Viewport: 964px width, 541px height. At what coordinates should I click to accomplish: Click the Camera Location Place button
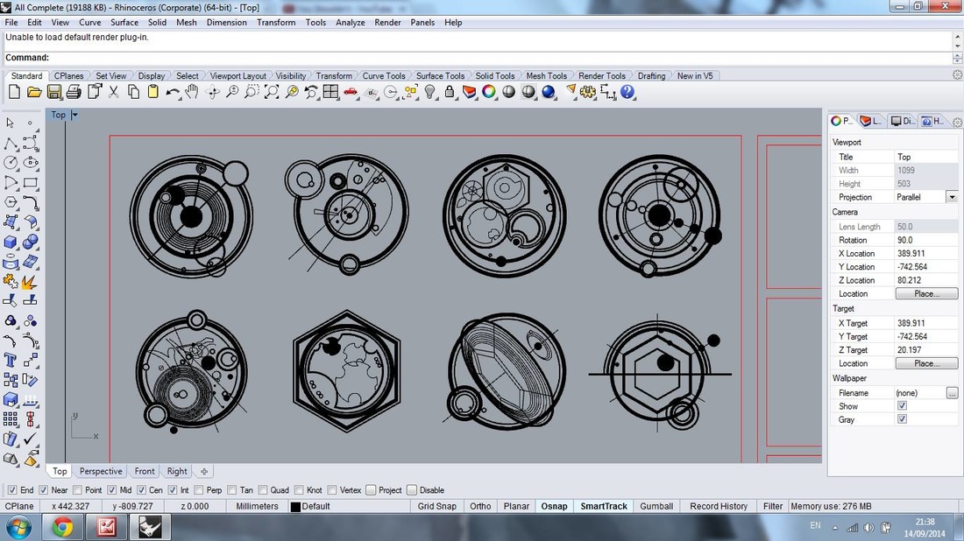(925, 293)
